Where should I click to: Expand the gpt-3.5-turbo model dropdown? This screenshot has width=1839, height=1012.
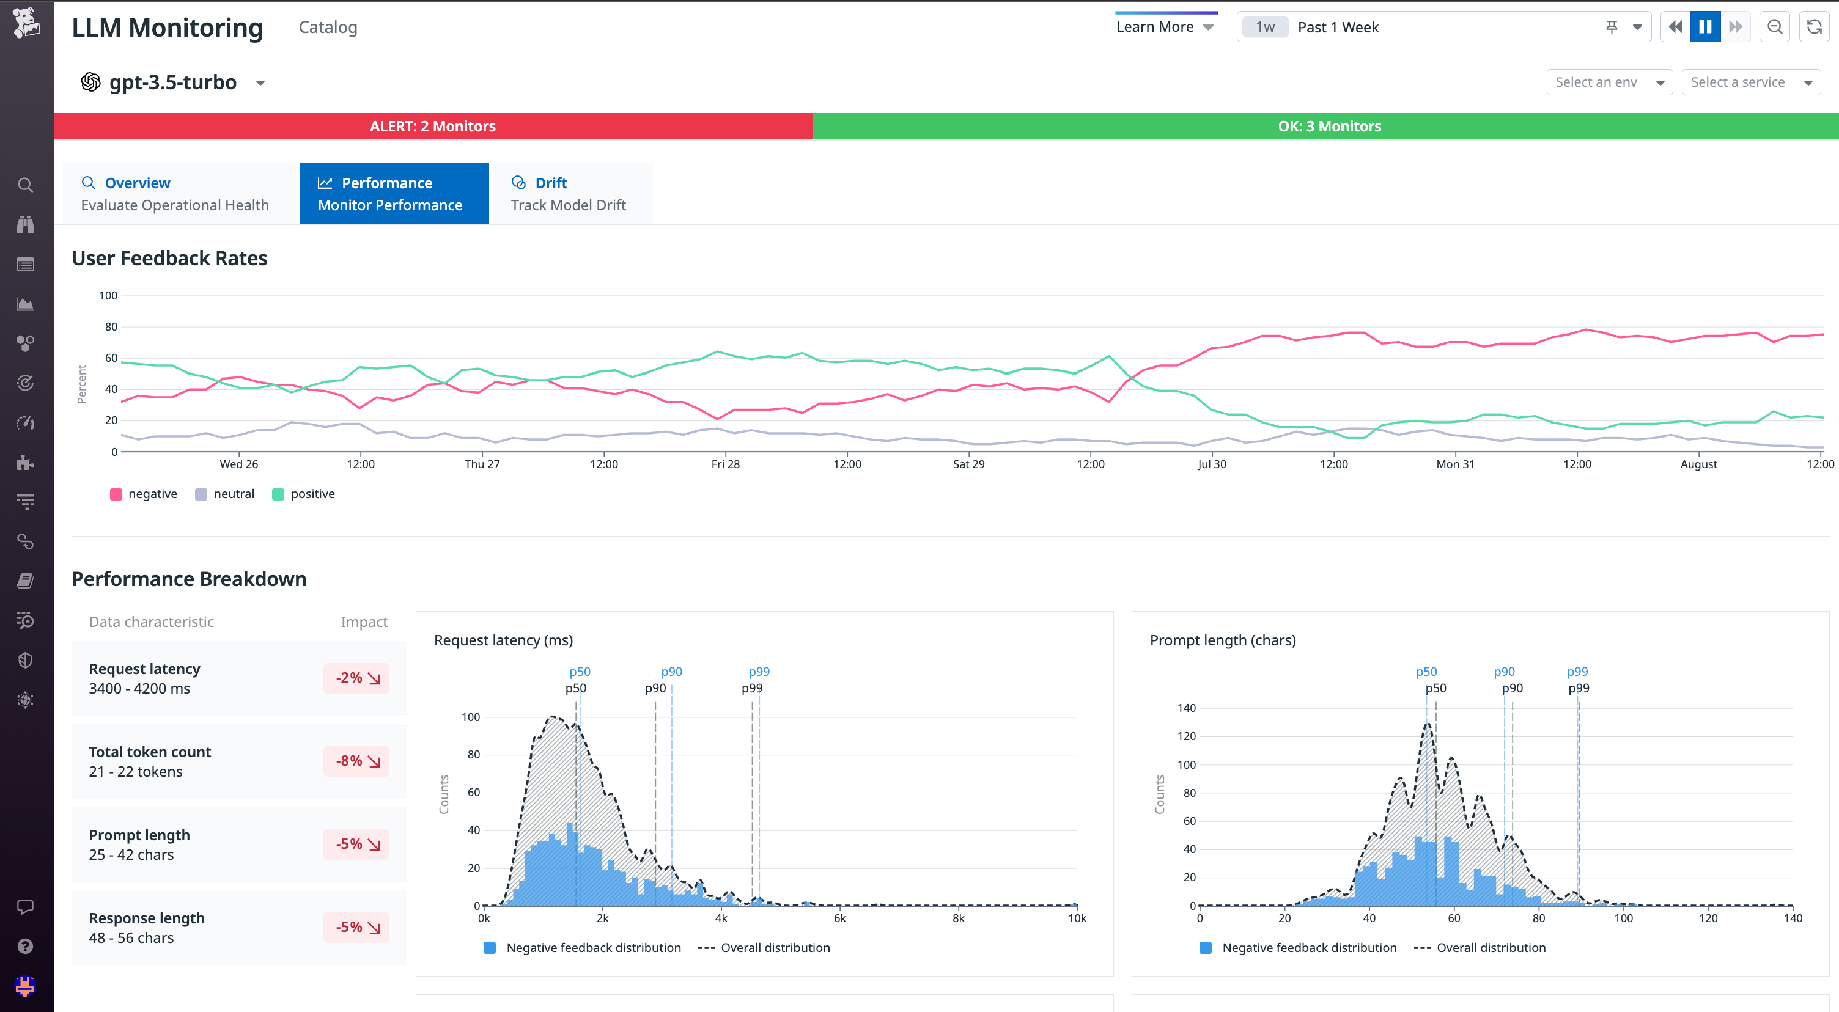pyautogui.click(x=260, y=82)
